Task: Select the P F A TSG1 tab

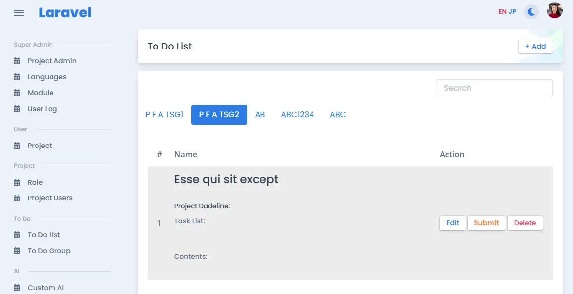Action: coord(164,115)
